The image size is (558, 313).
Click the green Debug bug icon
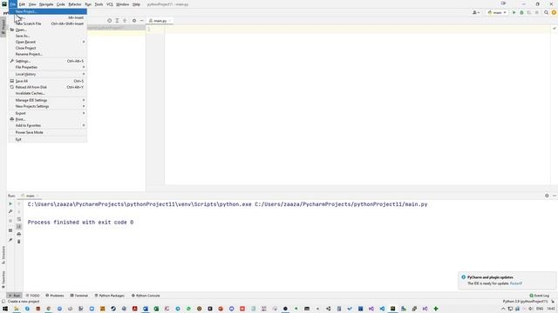(x=521, y=12)
